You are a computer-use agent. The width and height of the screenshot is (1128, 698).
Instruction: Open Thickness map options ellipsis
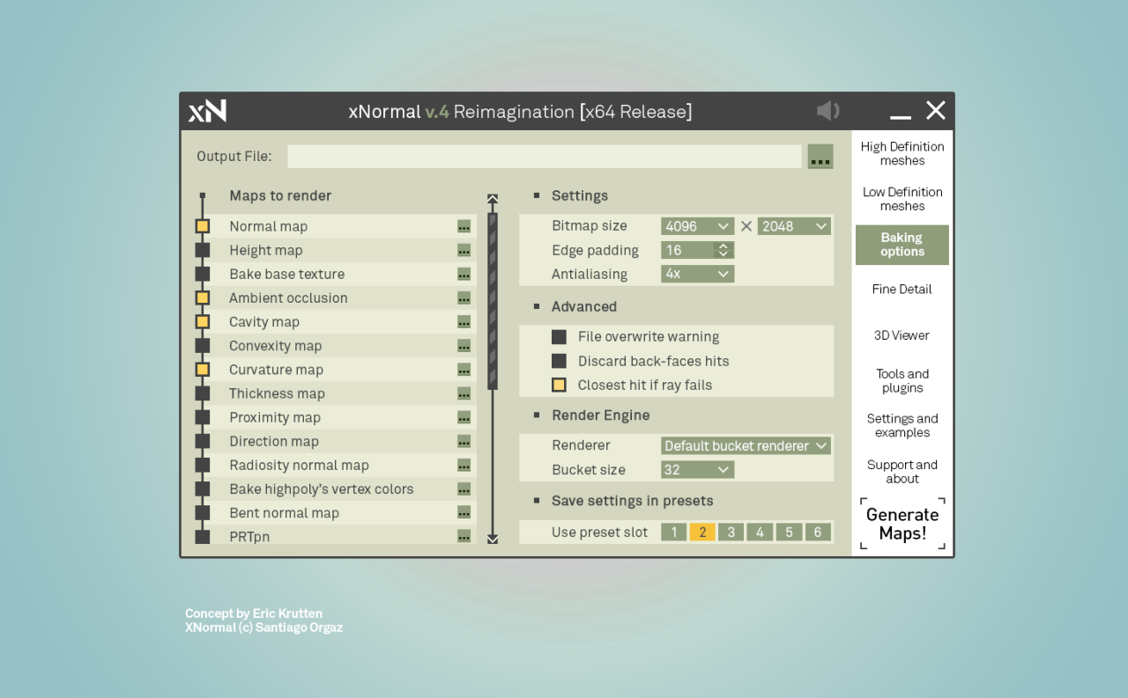464,393
